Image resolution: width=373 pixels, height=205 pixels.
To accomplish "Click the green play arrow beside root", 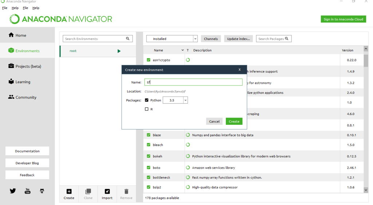I will point(119,51).
